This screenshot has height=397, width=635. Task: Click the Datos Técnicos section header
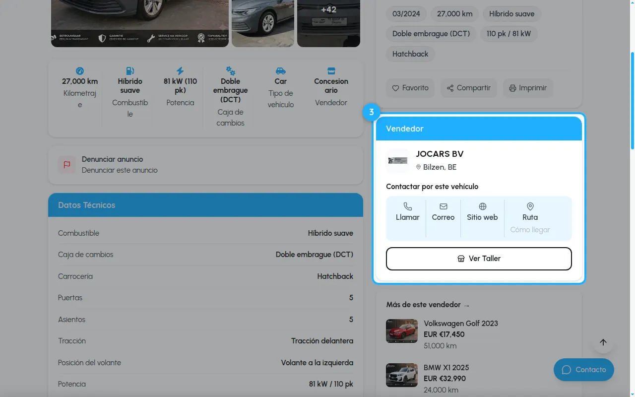coord(205,205)
